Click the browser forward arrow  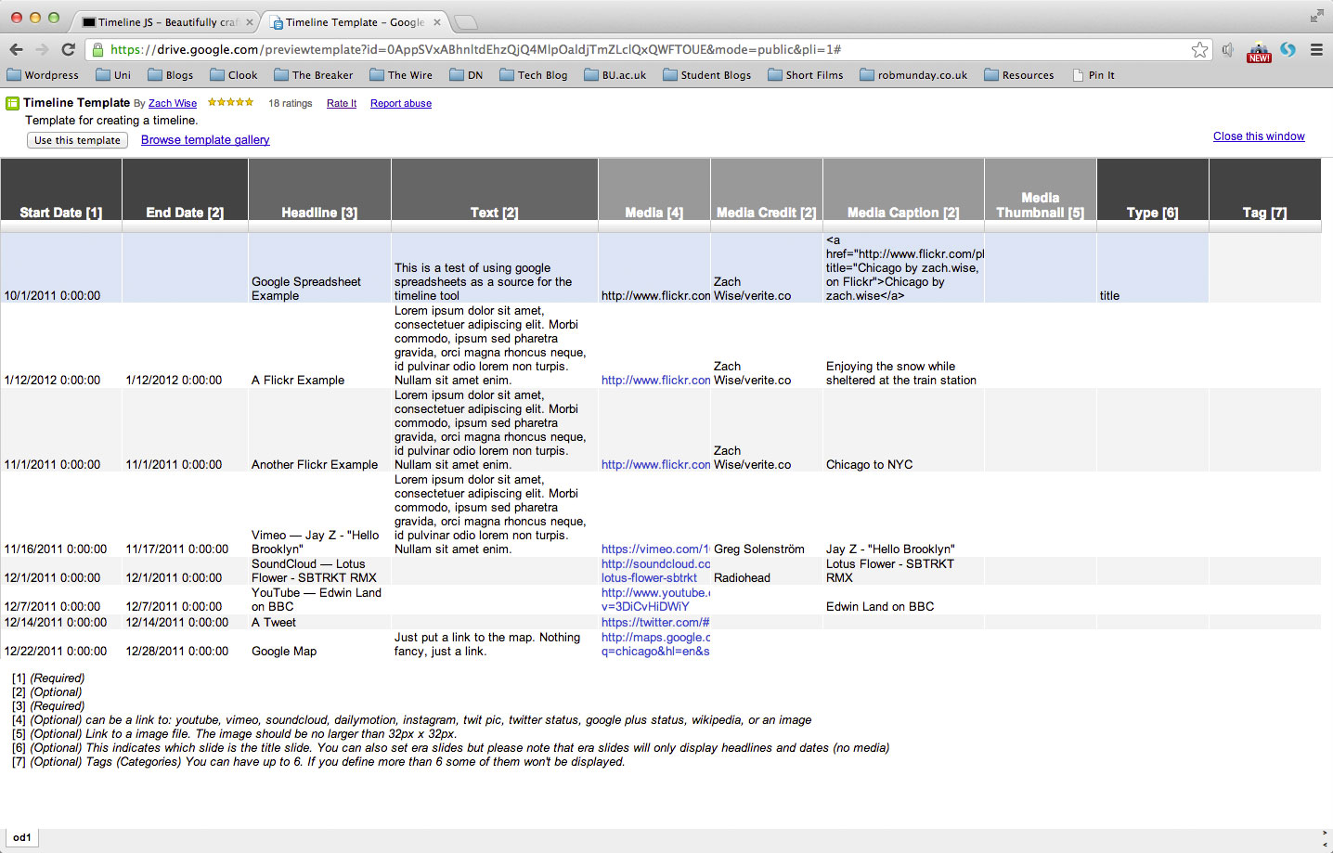pyautogui.click(x=42, y=49)
